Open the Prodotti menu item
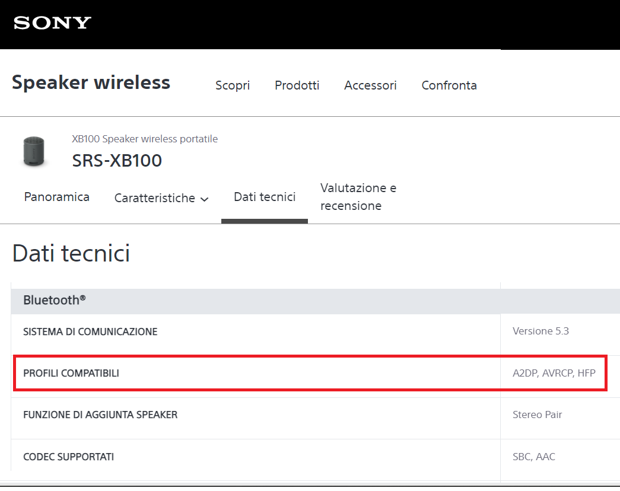 [297, 85]
